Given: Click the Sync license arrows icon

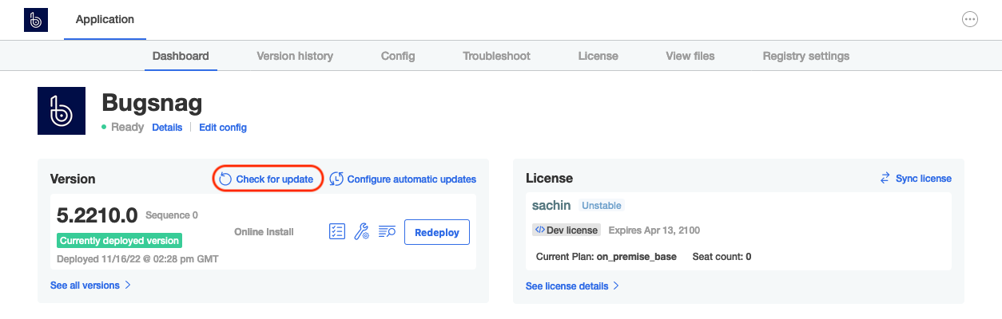Looking at the screenshot, I should click(x=885, y=179).
